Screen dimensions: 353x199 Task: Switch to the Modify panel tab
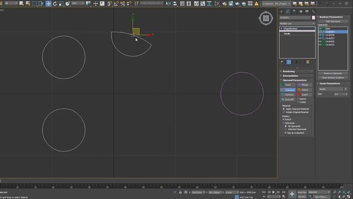[288, 11]
